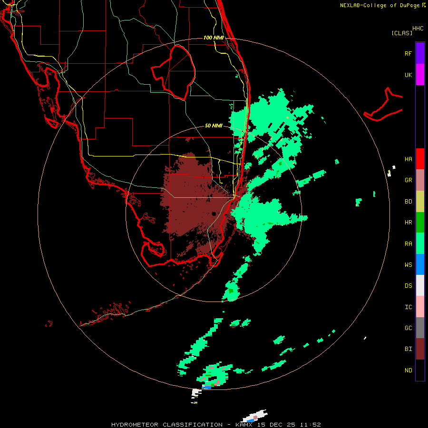The image size is (428, 428).
Task: Click the NEXLAB-College of DuPage title
Action: (x=379, y=5)
